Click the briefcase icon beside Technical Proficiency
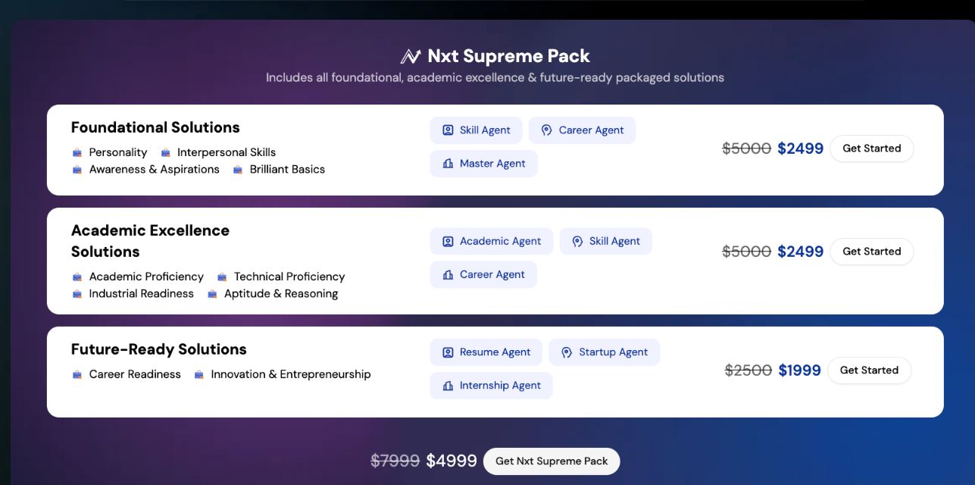 point(222,277)
